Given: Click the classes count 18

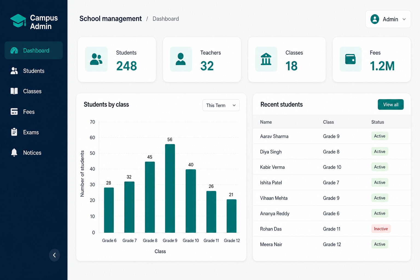Looking at the screenshot, I should click(x=291, y=66).
